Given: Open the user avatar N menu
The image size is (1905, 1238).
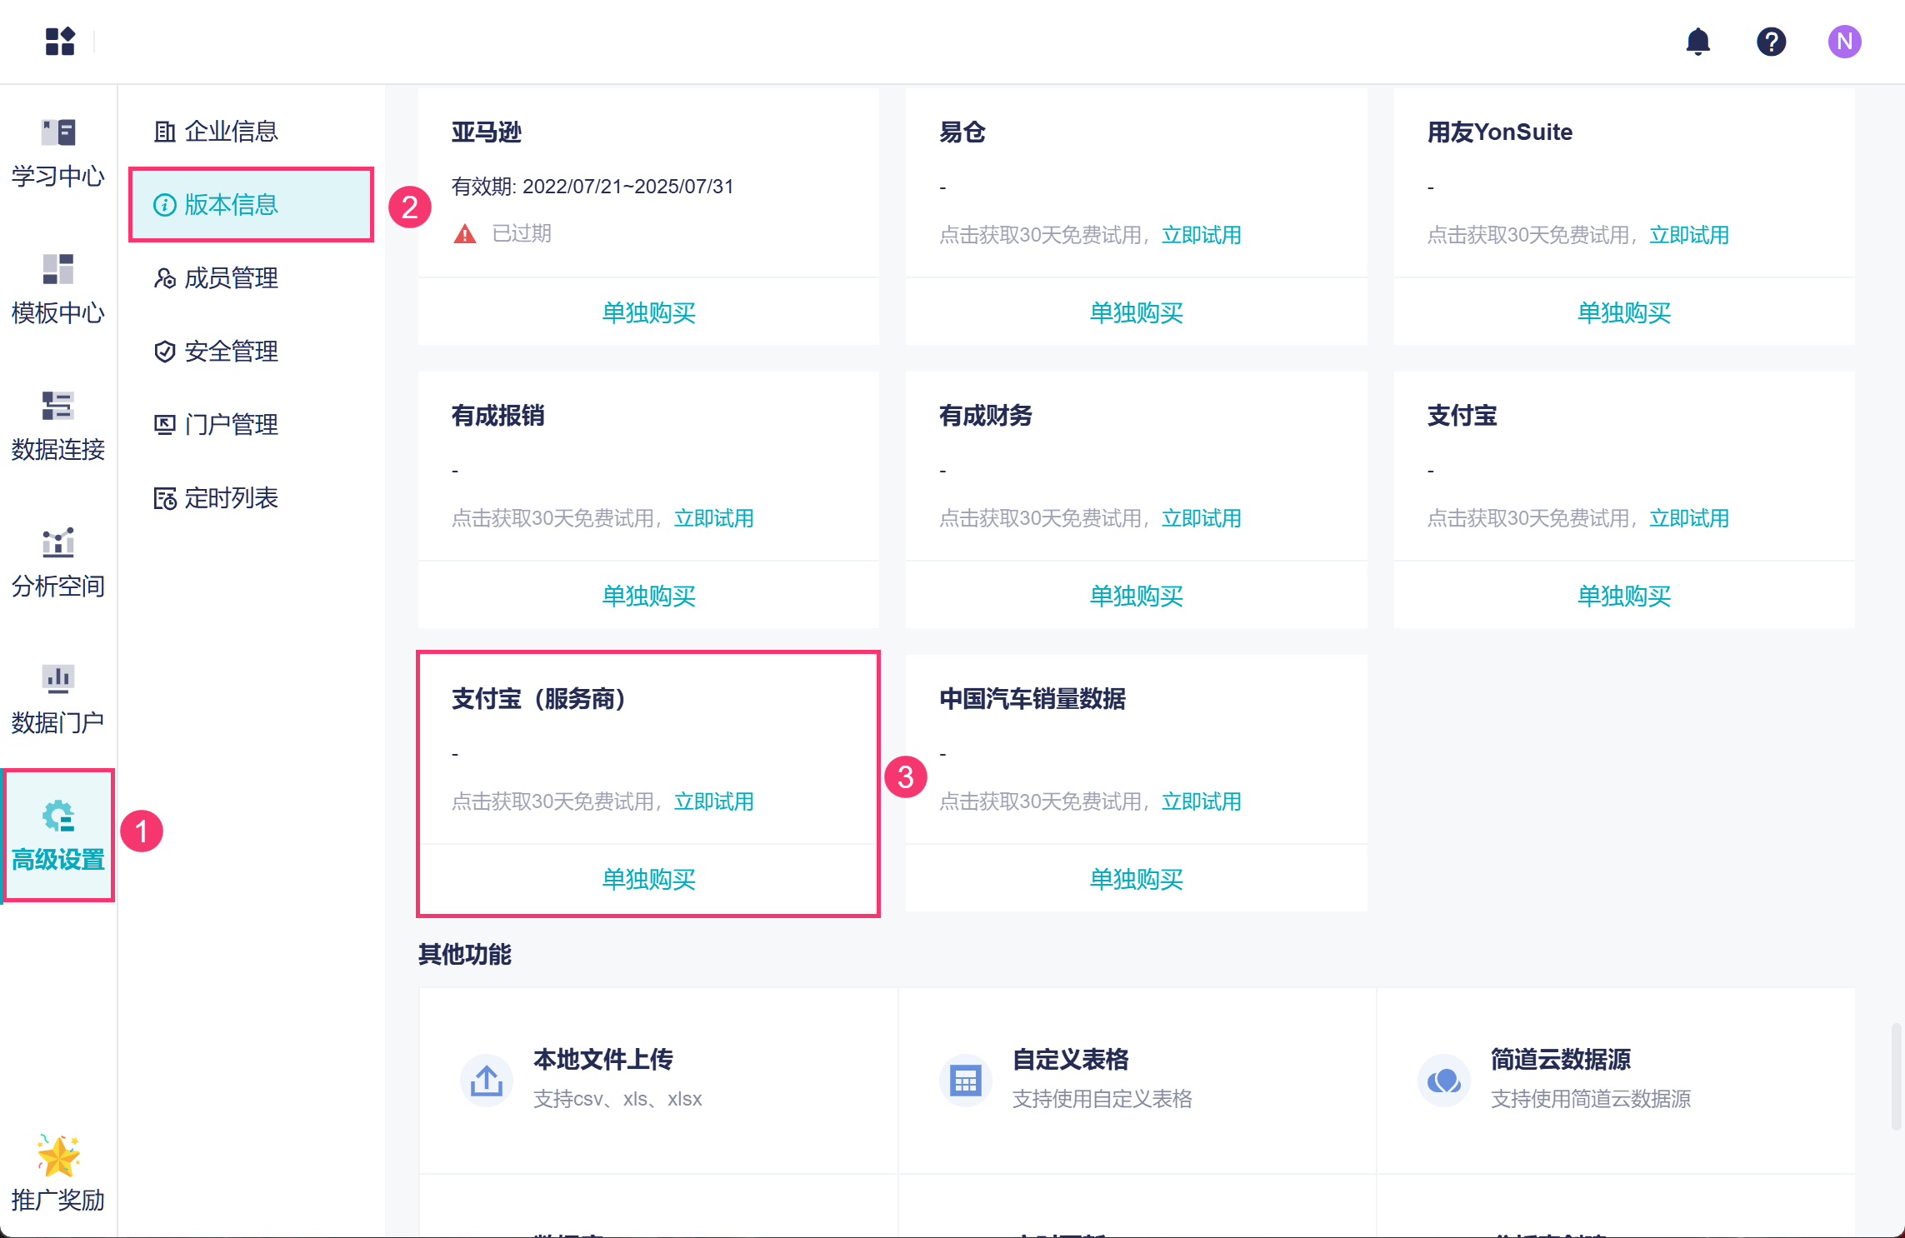Looking at the screenshot, I should [x=1844, y=42].
